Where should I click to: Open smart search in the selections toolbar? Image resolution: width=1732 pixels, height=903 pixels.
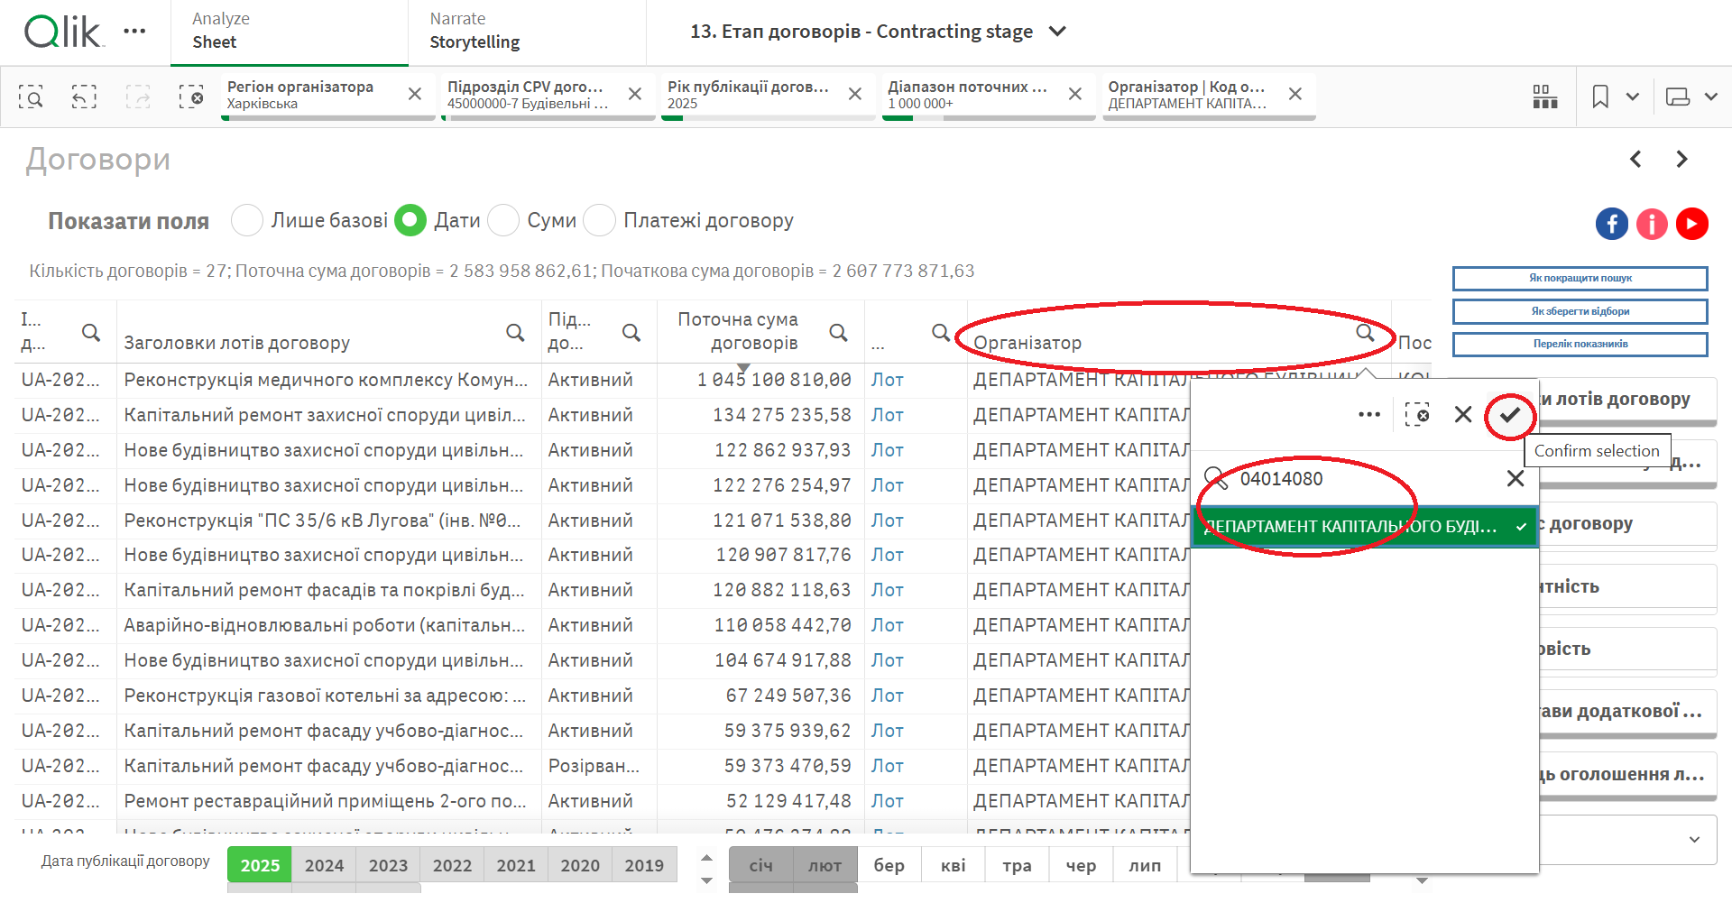pyautogui.click(x=31, y=97)
